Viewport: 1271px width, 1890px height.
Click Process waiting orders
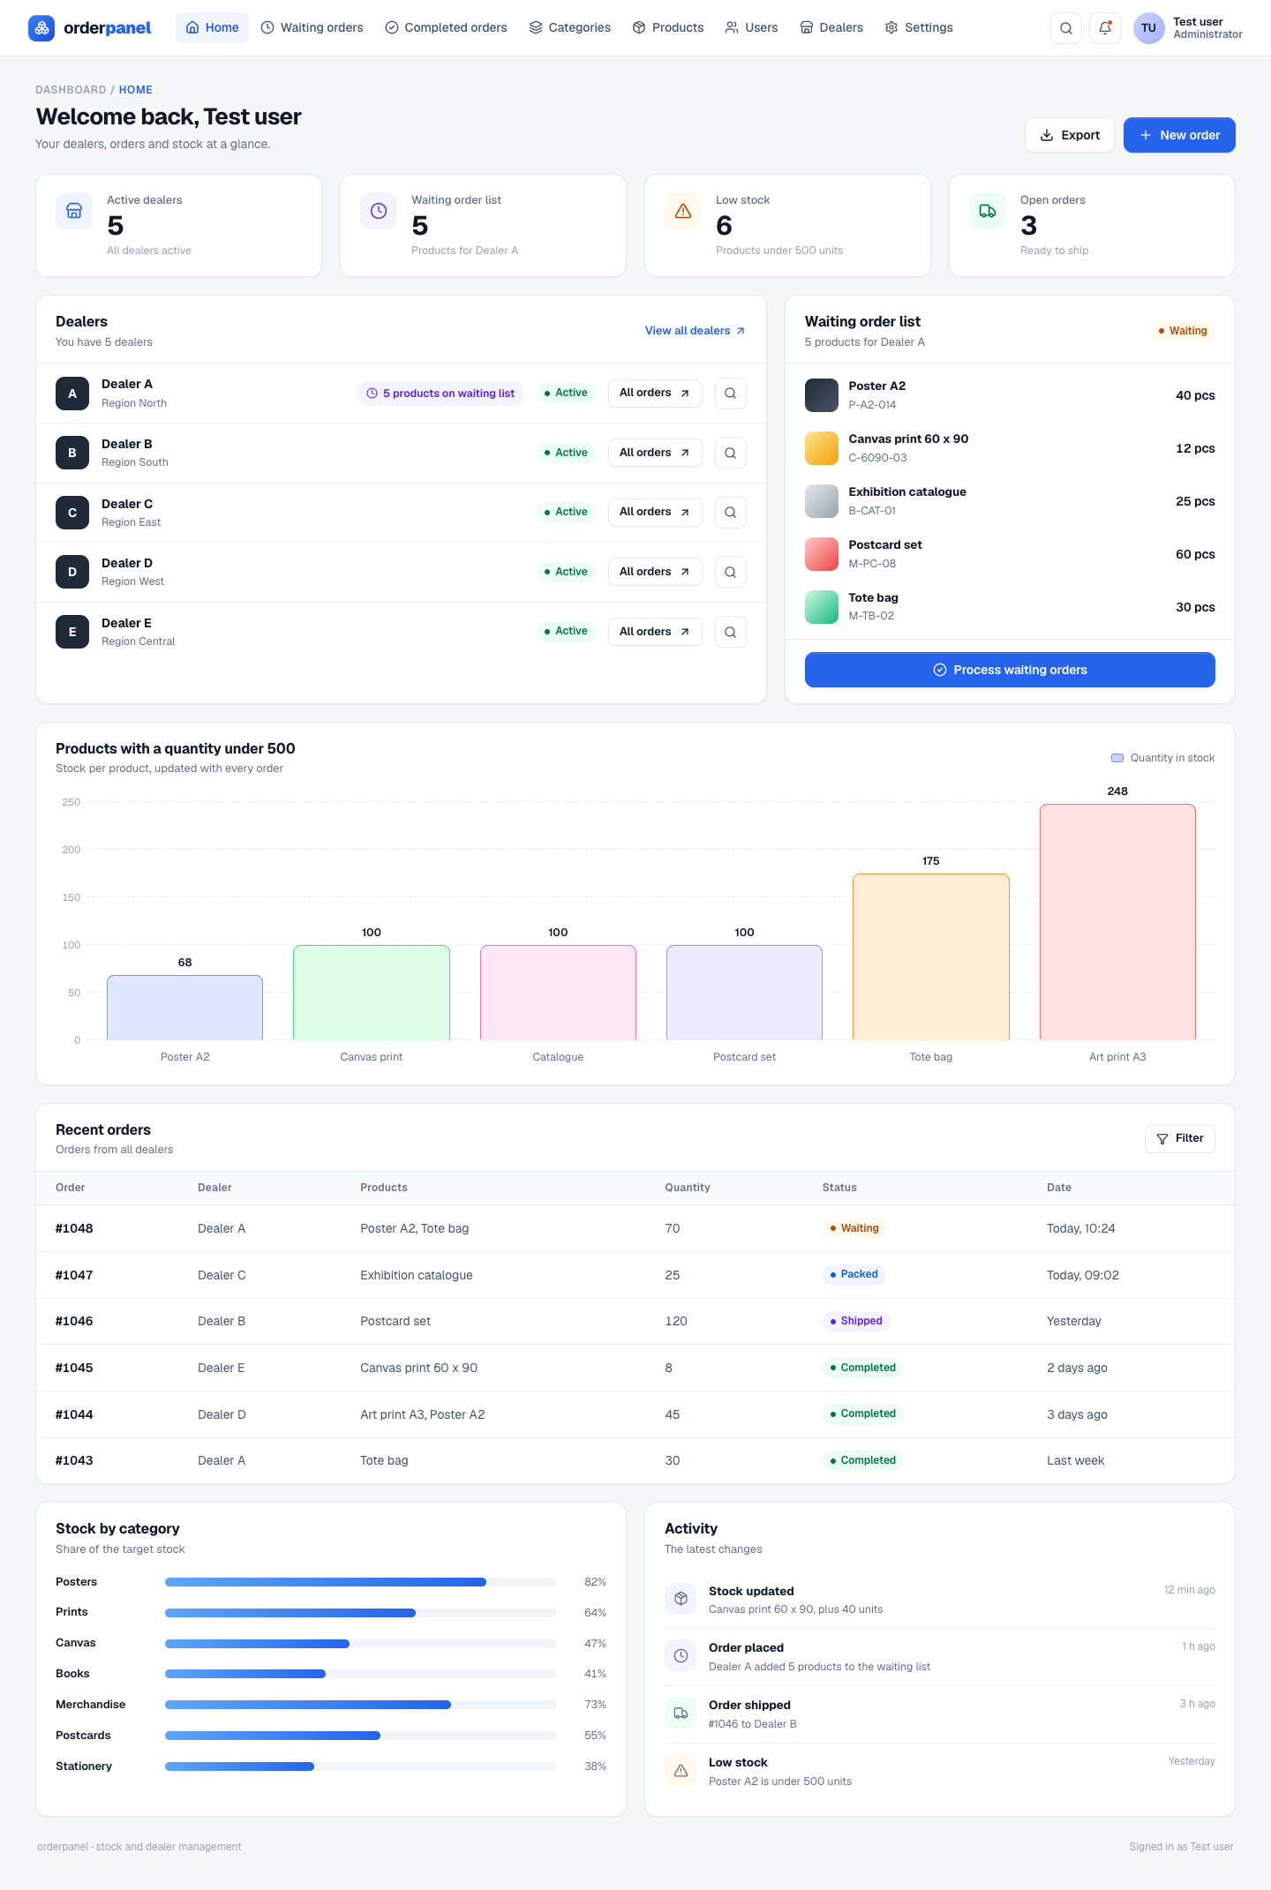pos(1010,670)
